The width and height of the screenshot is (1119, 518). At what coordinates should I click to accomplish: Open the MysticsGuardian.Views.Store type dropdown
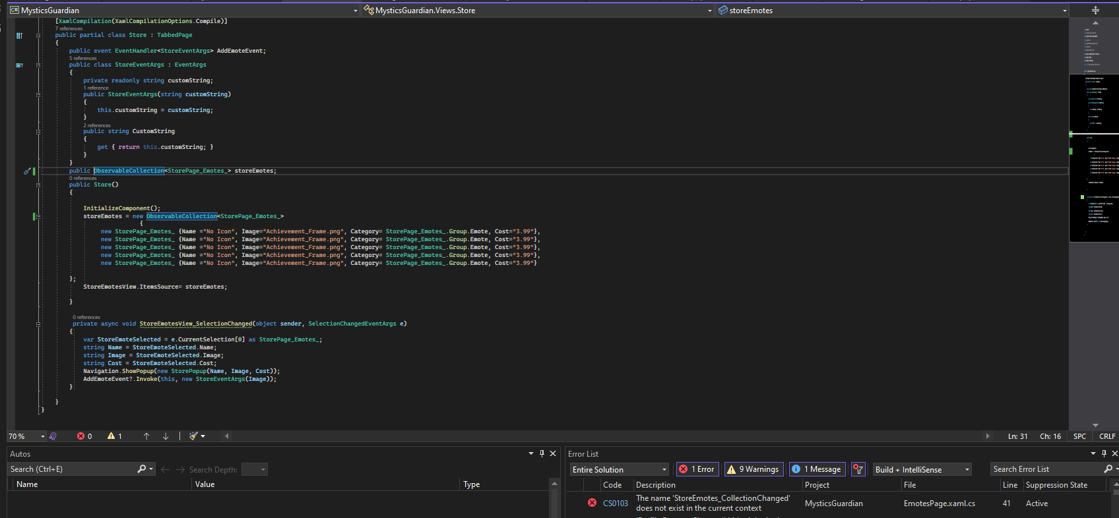710,11
